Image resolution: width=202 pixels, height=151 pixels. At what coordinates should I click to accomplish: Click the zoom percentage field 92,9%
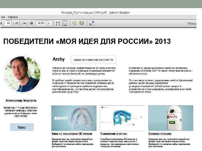point(41,23)
